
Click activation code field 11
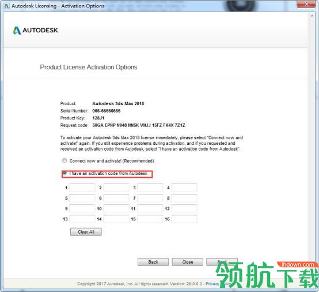tap(150, 208)
